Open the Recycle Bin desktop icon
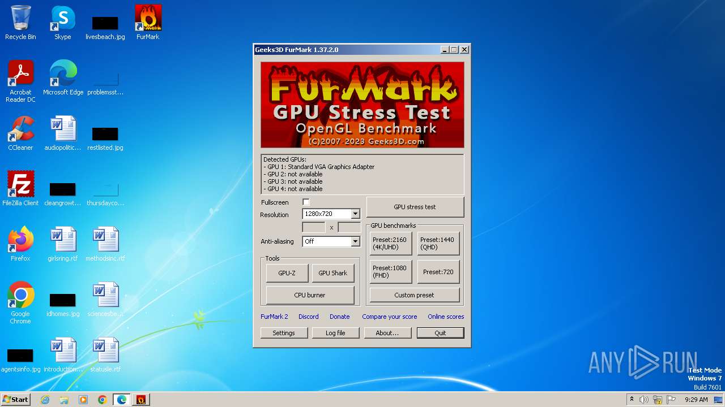 [x=20, y=23]
